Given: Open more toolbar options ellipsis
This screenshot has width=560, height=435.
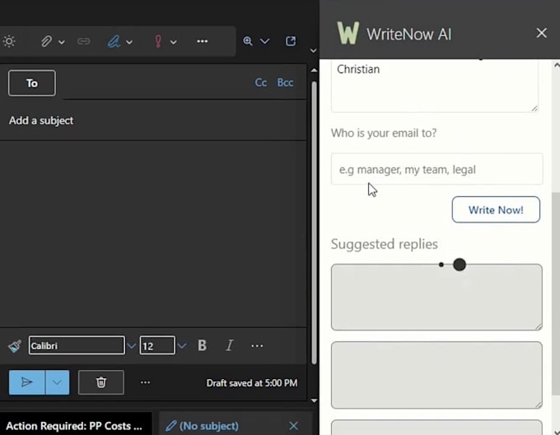Looking at the screenshot, I should [x=202, y=41].
